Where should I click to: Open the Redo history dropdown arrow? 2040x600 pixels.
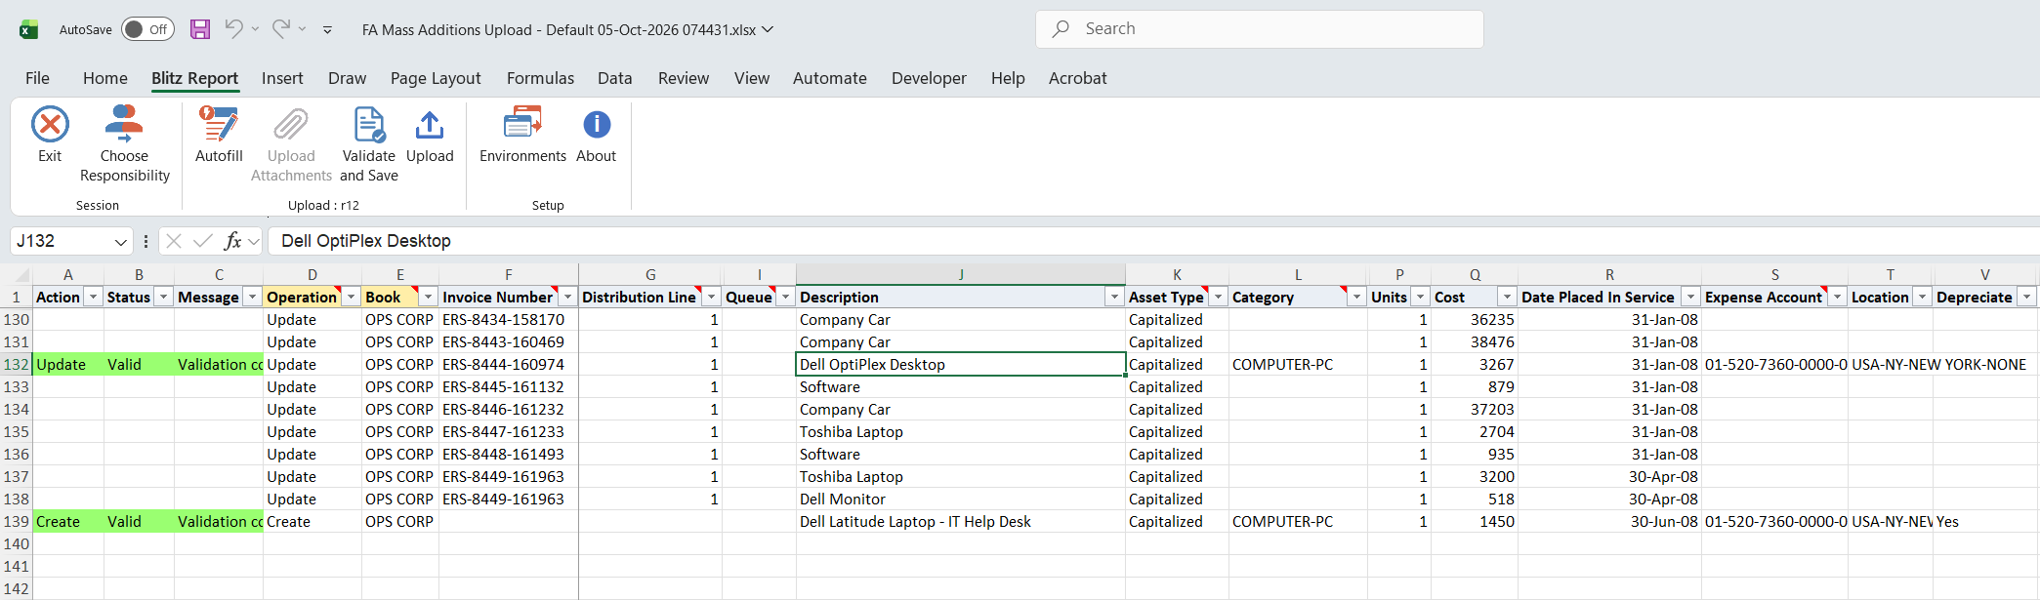coord(302,29)
